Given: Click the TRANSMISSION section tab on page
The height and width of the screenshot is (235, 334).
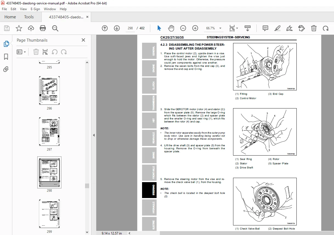Looking at the screenshot, I should tap(149, 103).
